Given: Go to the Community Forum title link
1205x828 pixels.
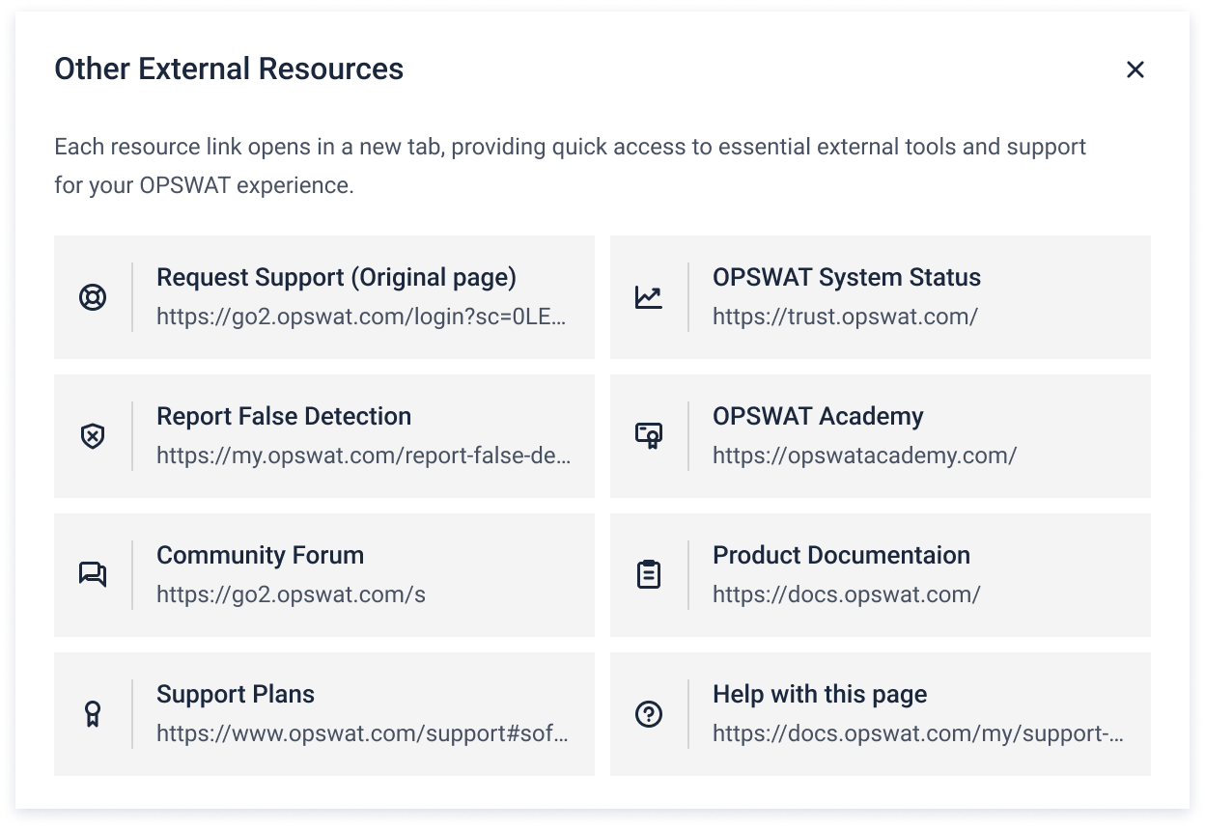Looking at the screenshot, I should coord(260,556).
